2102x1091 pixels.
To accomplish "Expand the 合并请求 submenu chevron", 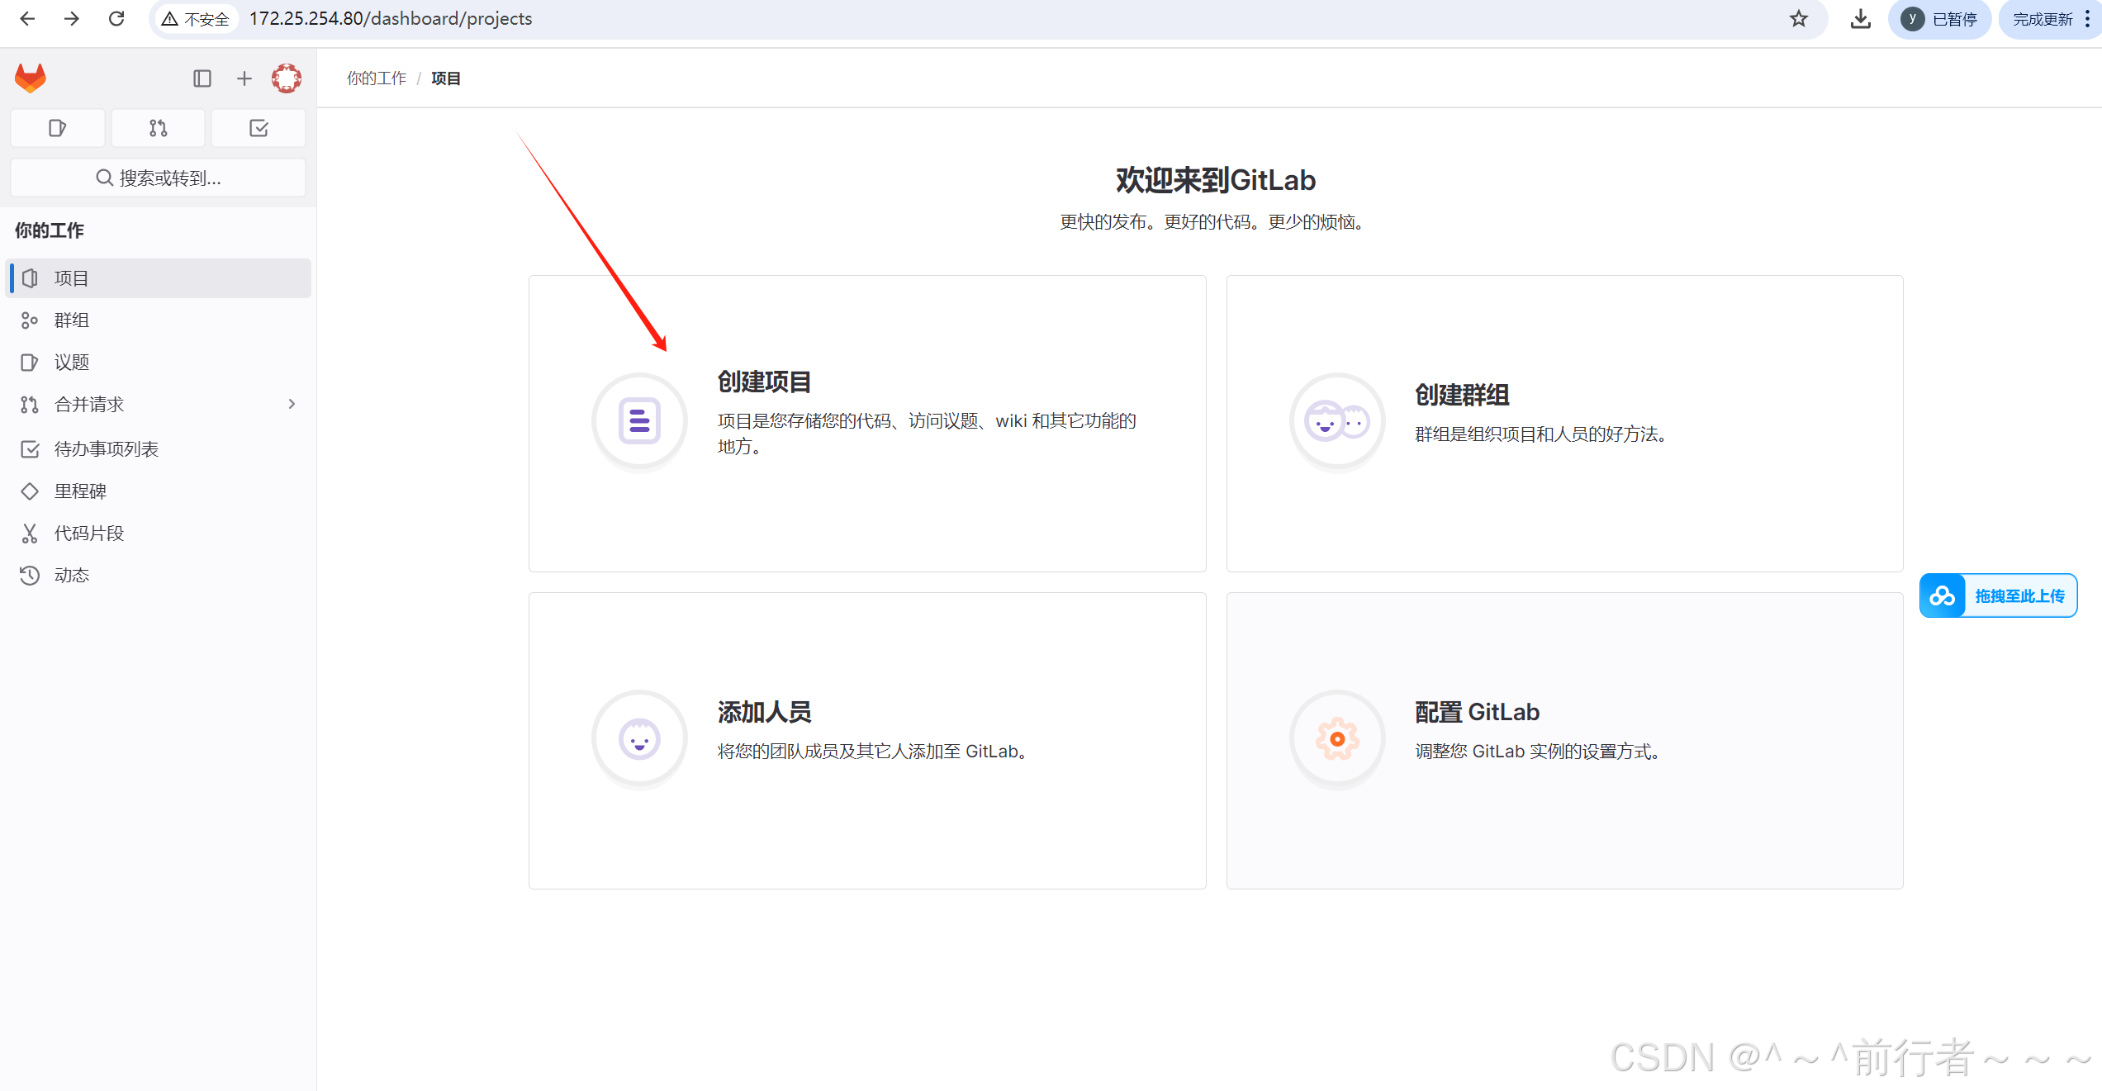I will point(292,404).
